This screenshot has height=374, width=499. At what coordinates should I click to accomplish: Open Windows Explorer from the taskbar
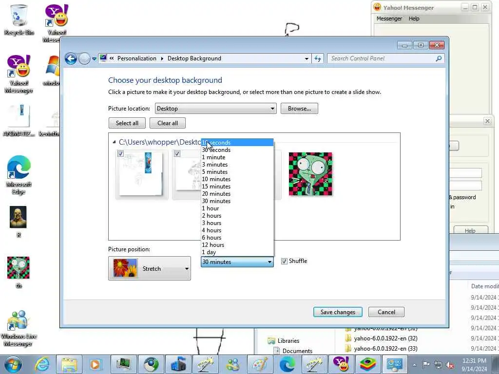click(69, 364)
